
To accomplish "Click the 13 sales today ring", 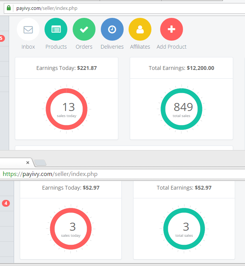I will [x=67, y=109].
